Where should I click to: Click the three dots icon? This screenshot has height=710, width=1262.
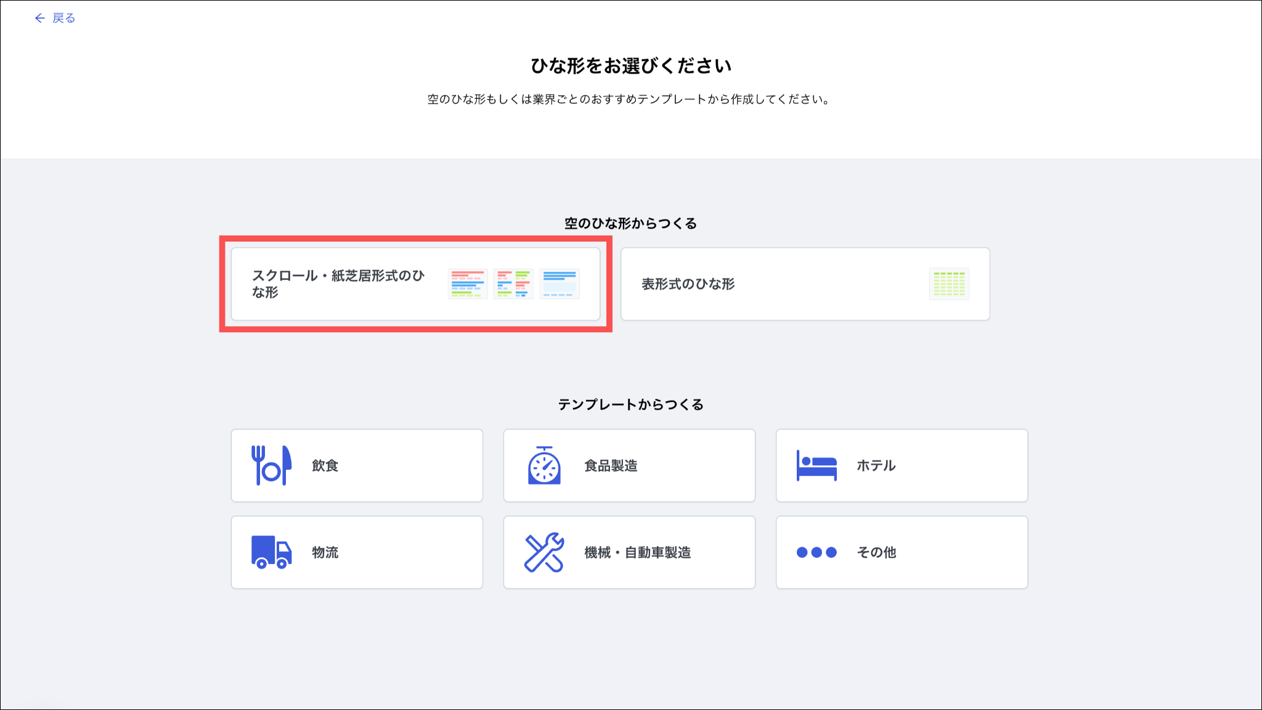(x=816, y=552)
